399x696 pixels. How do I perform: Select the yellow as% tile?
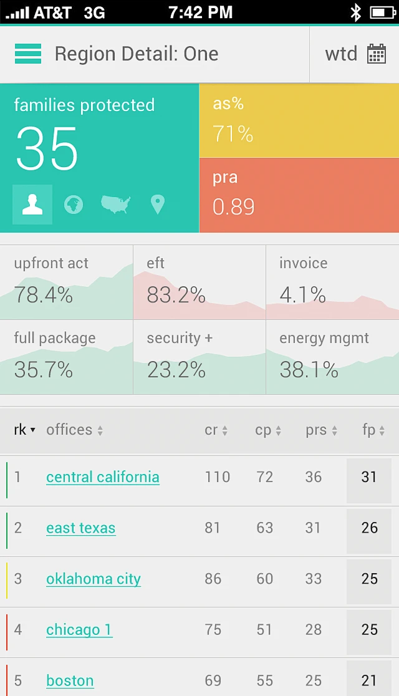coord(299,120)
